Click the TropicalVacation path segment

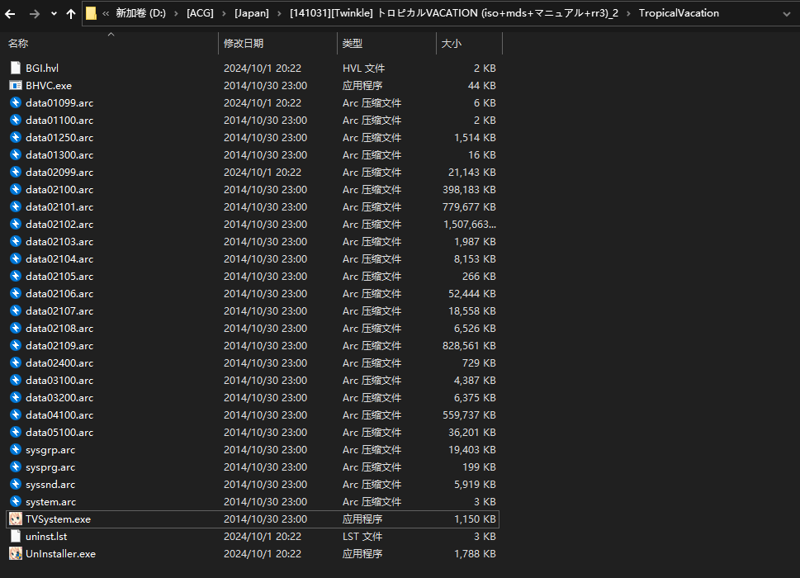679,13
